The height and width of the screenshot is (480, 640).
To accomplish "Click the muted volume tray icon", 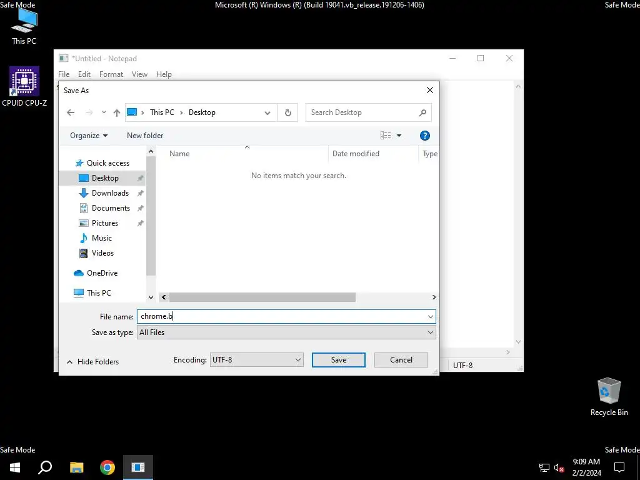I will pos(559,467).
